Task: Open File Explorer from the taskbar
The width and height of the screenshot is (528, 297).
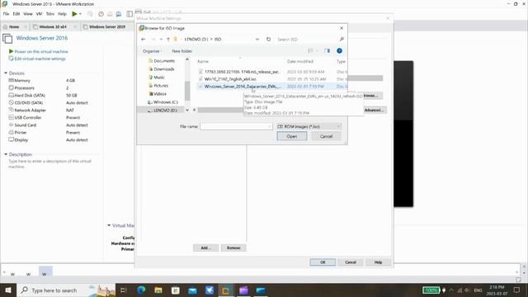Action: (x=158, y=290)
